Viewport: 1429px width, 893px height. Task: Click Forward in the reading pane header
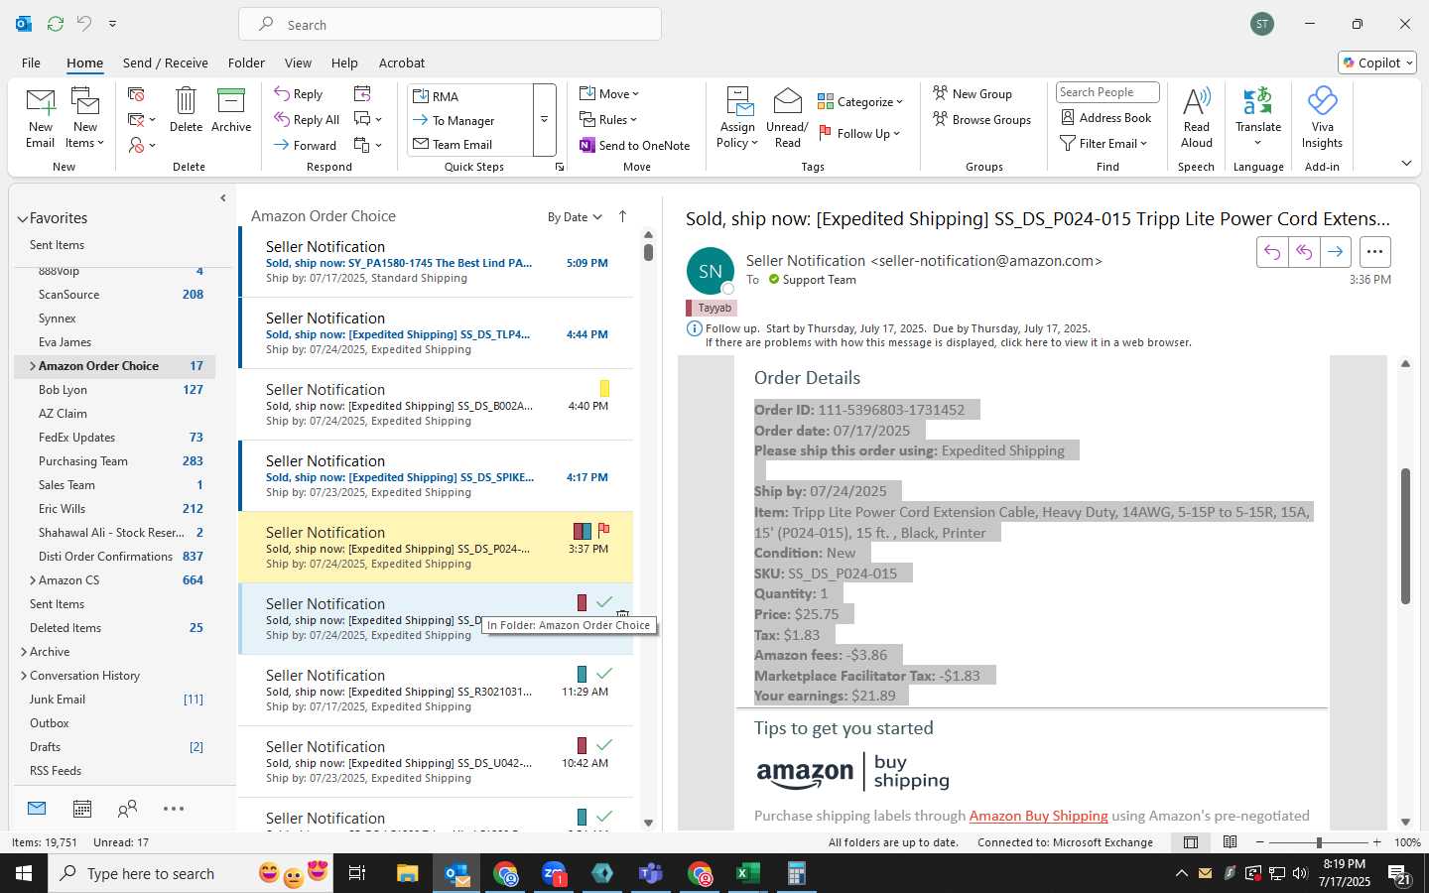pos(1336,252)
